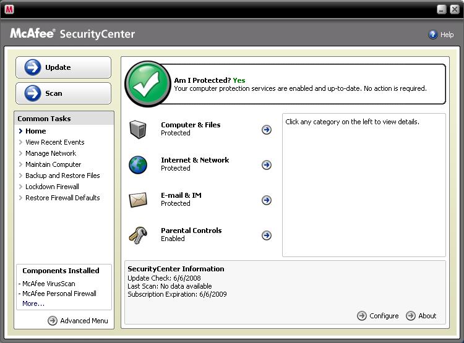Expand Computer & Files details arrow
Image resolution: width=464 pixels, height=343 pixels.
point(267,130)
